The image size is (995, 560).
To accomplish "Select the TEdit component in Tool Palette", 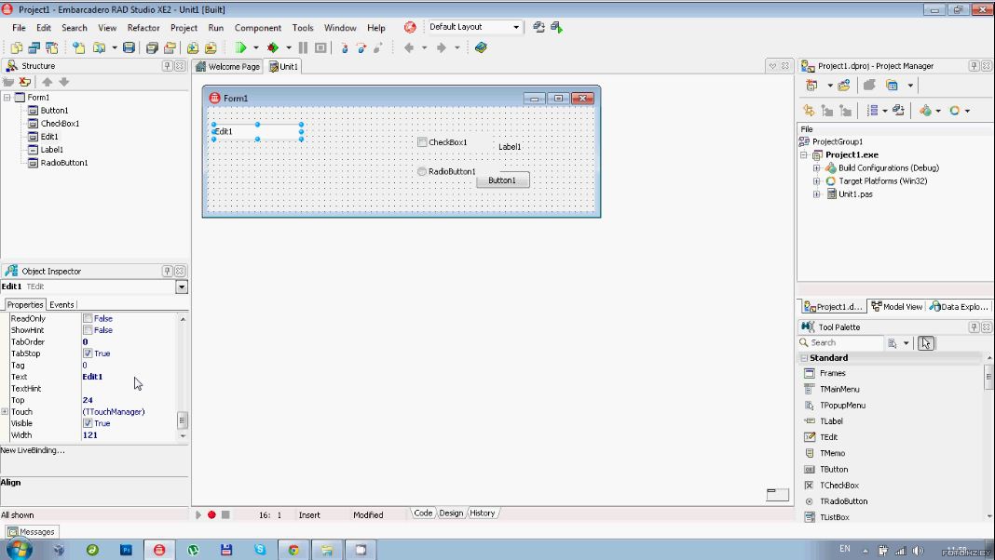I will [x=828, y=437].
